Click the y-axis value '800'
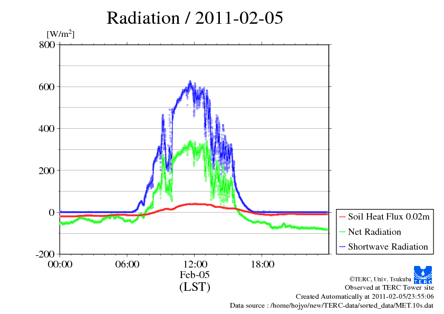444x314 pixels. click(47, 44)
